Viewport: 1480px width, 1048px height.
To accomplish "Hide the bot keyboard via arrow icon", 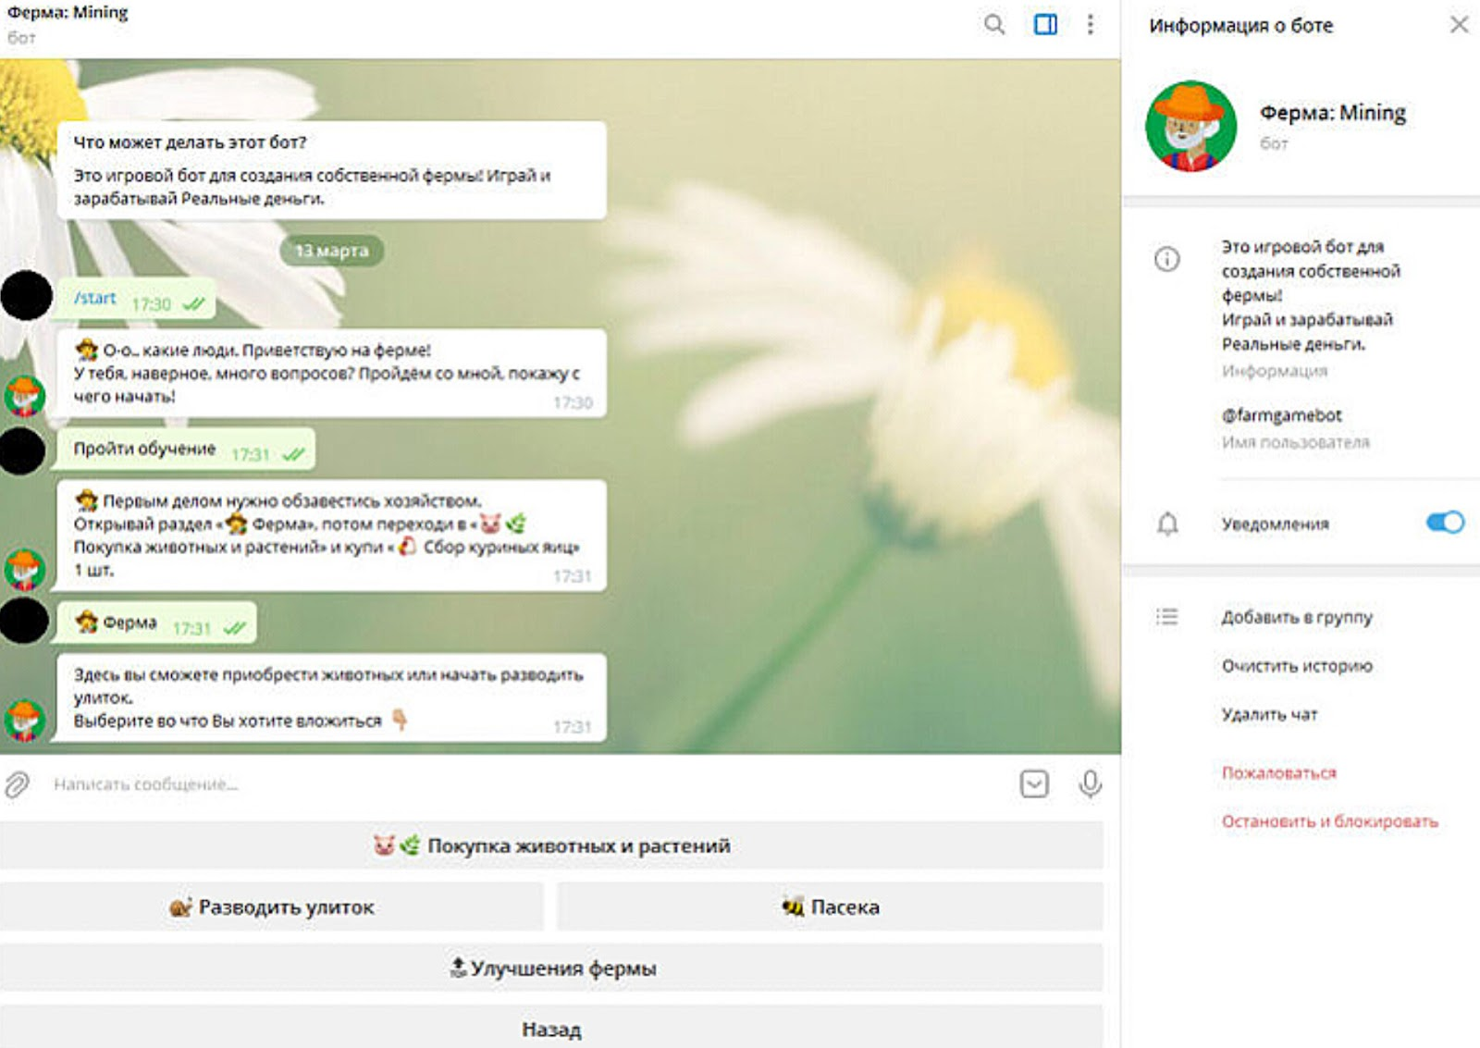I will [x=1034, y=784].
